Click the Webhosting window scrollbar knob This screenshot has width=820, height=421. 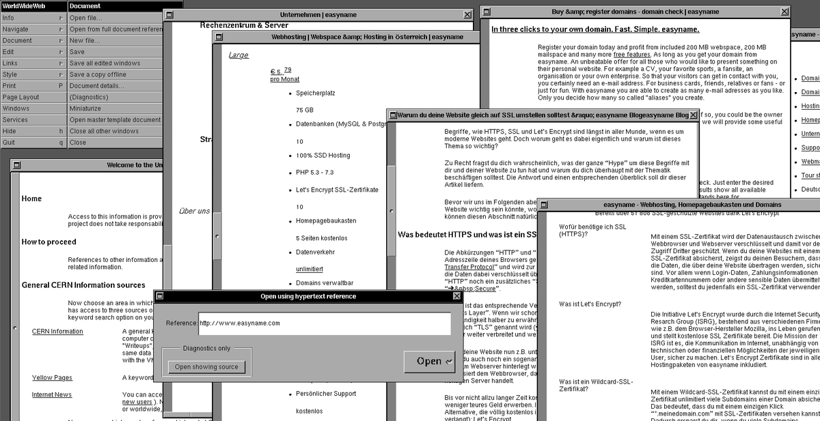click(x=218, y=236)
